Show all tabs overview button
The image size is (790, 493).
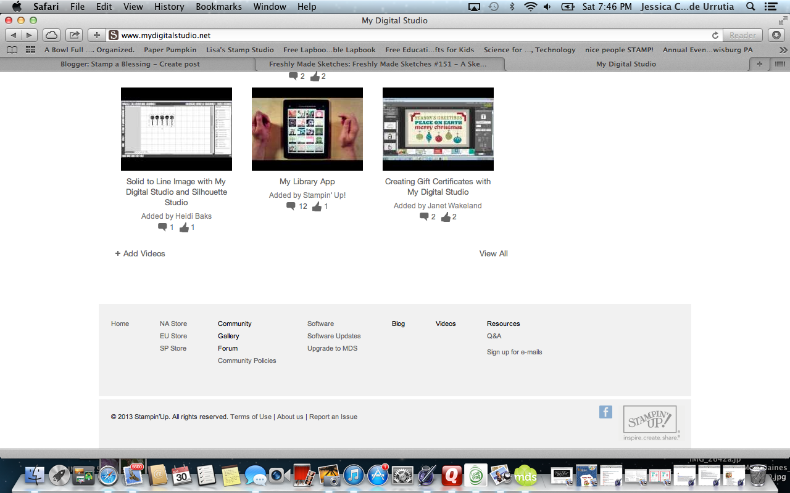[x=779, y=64]
